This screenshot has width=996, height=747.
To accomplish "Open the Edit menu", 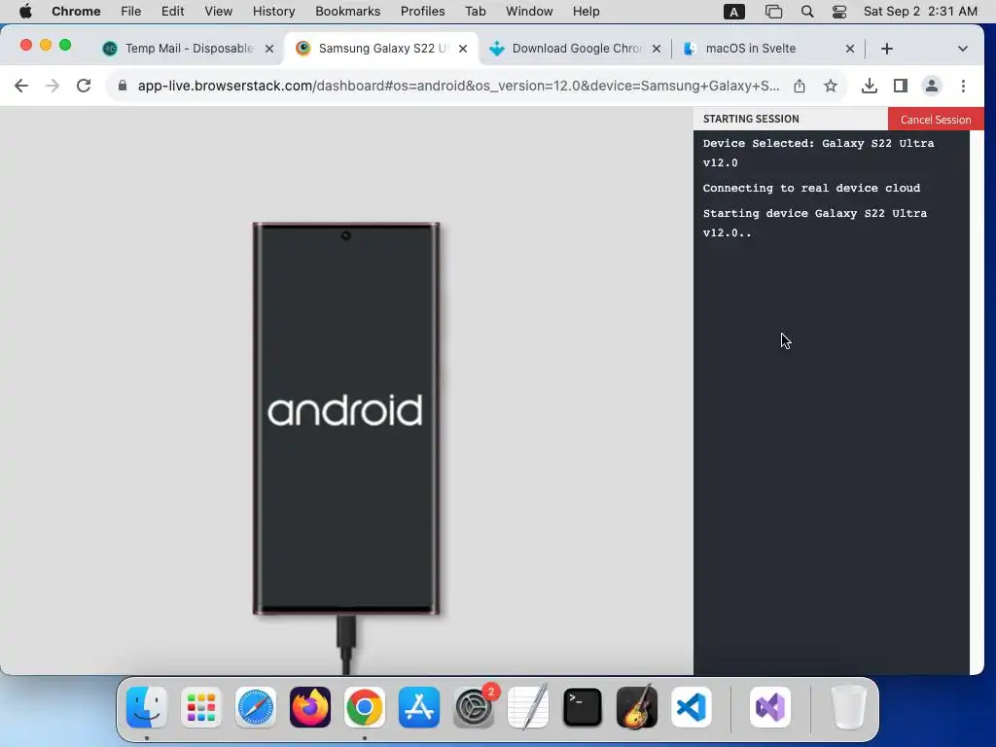I will pos(172,12).
